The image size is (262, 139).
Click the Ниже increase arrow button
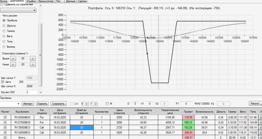pos(33,64)
